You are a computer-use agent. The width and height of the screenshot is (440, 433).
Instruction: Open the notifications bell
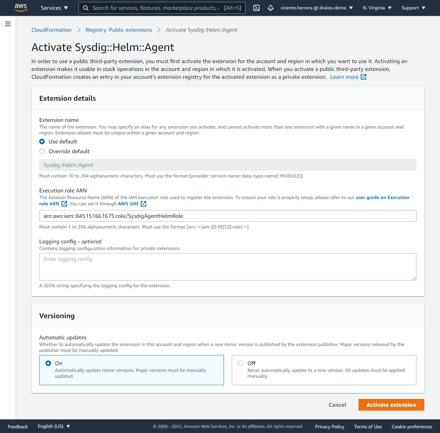tap(271, 8)
